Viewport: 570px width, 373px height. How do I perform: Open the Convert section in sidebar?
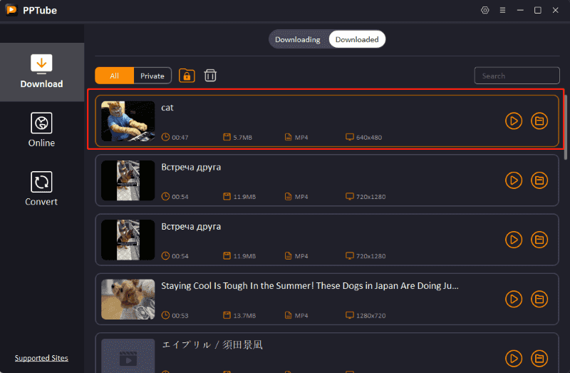pos(42,189)
